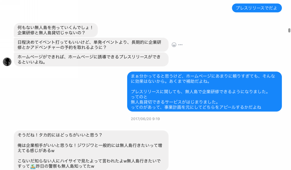Click the message starting 何もない無人島を売っていくんでしょ
291x170 pixels.
click(56, 30)
